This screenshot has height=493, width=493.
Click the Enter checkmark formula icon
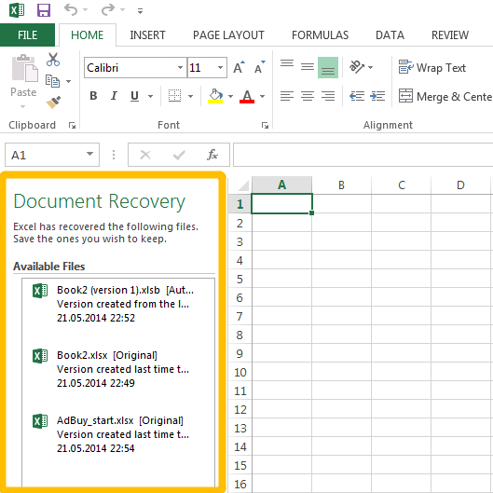[x=179, y=155]
